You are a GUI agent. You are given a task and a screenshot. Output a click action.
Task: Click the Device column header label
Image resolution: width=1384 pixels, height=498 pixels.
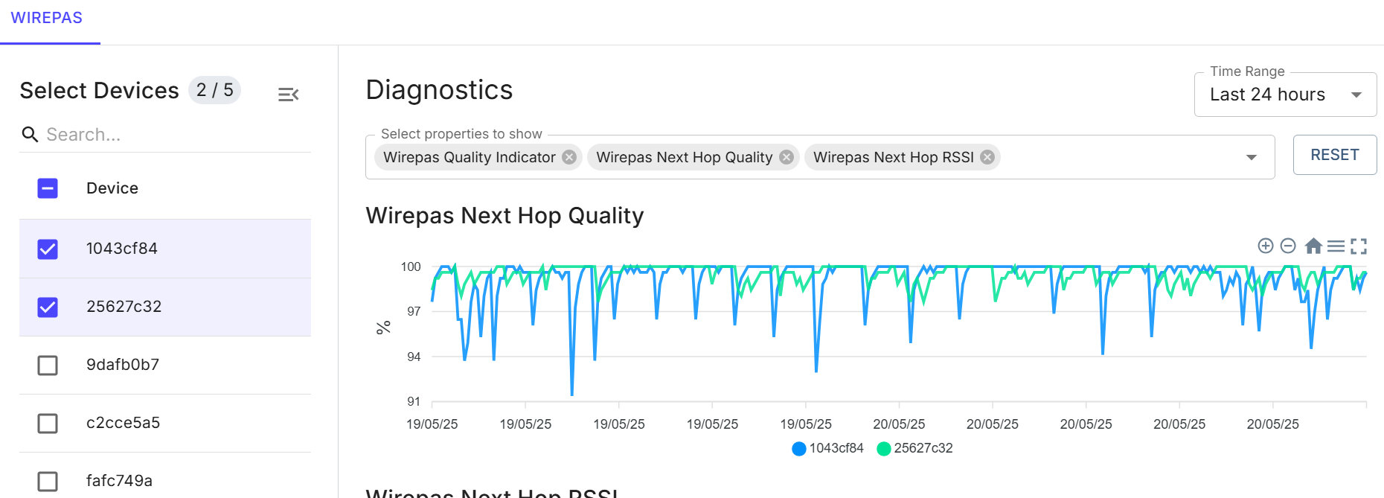tap(112, 188)
